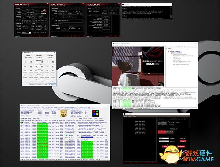Click Validate in the left CPU-Z window
Viewport: 220px width, 167px height.
[x=36, y=36]
